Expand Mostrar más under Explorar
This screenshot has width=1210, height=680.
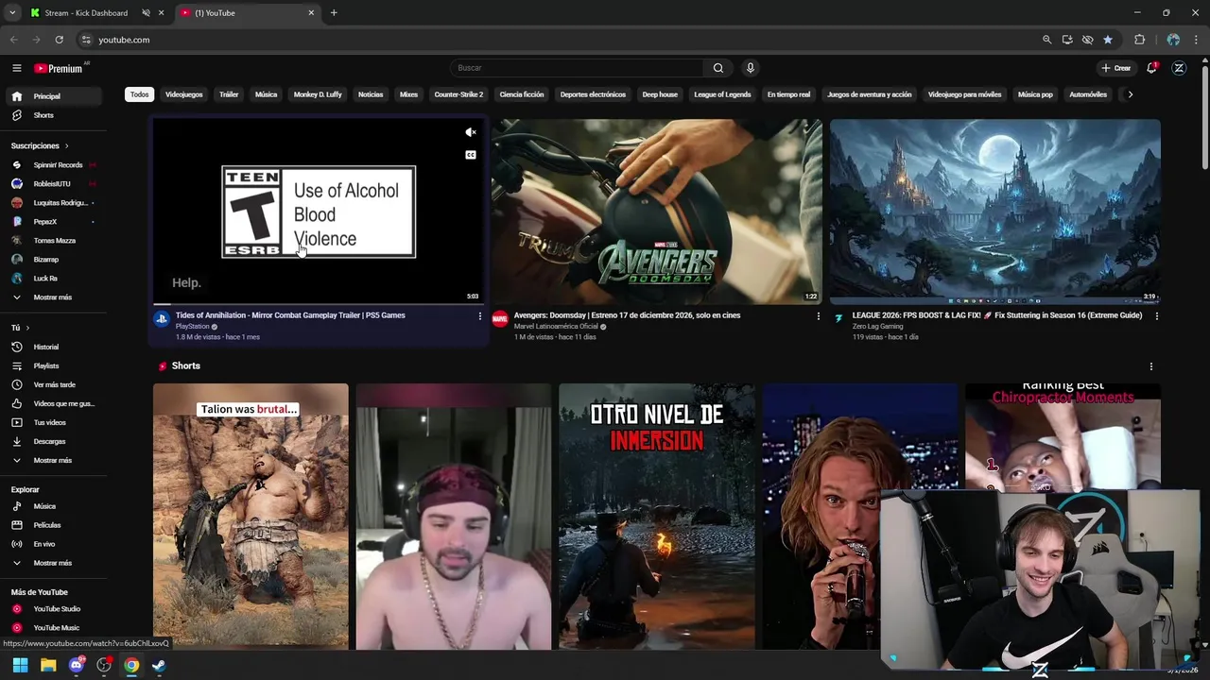tap(54, 563)
